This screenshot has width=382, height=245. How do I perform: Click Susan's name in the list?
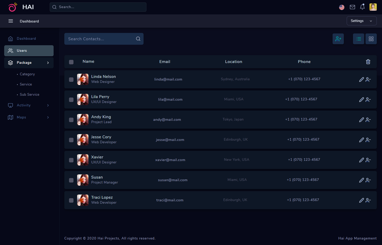point(97,177)
